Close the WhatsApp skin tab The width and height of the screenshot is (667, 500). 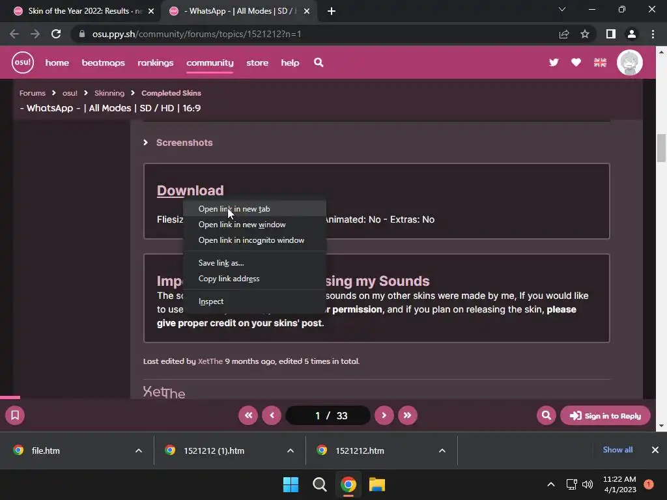click(307, 11)
